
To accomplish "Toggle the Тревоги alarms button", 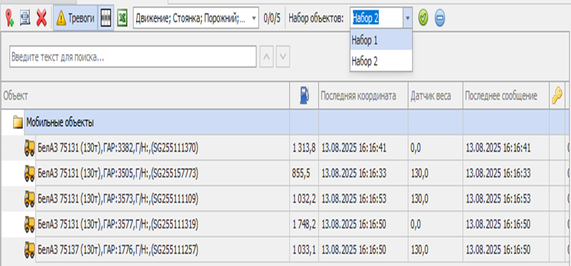I will [x=75, y=18].
